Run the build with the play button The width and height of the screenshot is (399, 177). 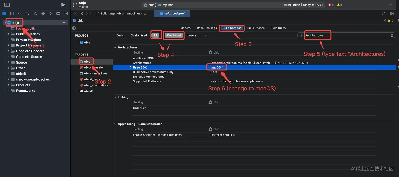tap(63, 5)
